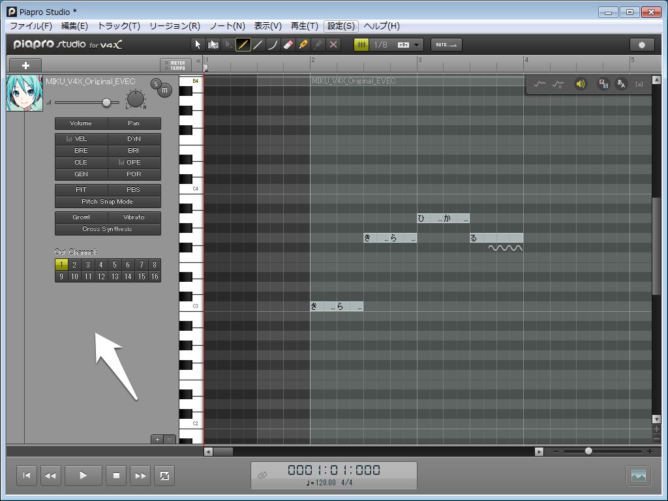This screenshot has height=501, width=668.
Task: Select the arrow pointer tool
Action: coord(198,45)
